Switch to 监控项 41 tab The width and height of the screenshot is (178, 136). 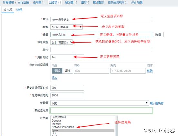pyautogui.click(x=55, y=2)
